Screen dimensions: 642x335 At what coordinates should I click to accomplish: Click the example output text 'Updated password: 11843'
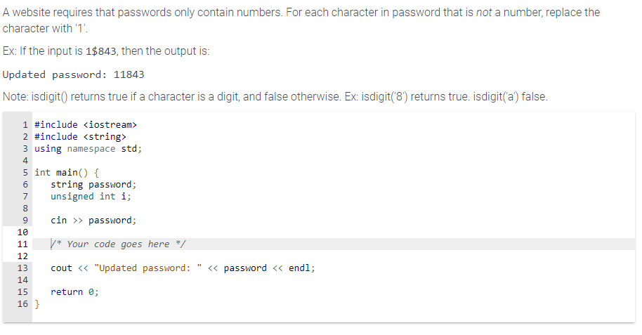(73, 74)
